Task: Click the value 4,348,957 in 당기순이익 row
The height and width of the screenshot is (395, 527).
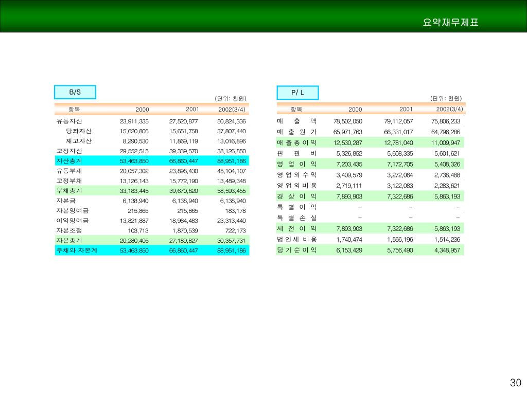Action: pos(447,250)
